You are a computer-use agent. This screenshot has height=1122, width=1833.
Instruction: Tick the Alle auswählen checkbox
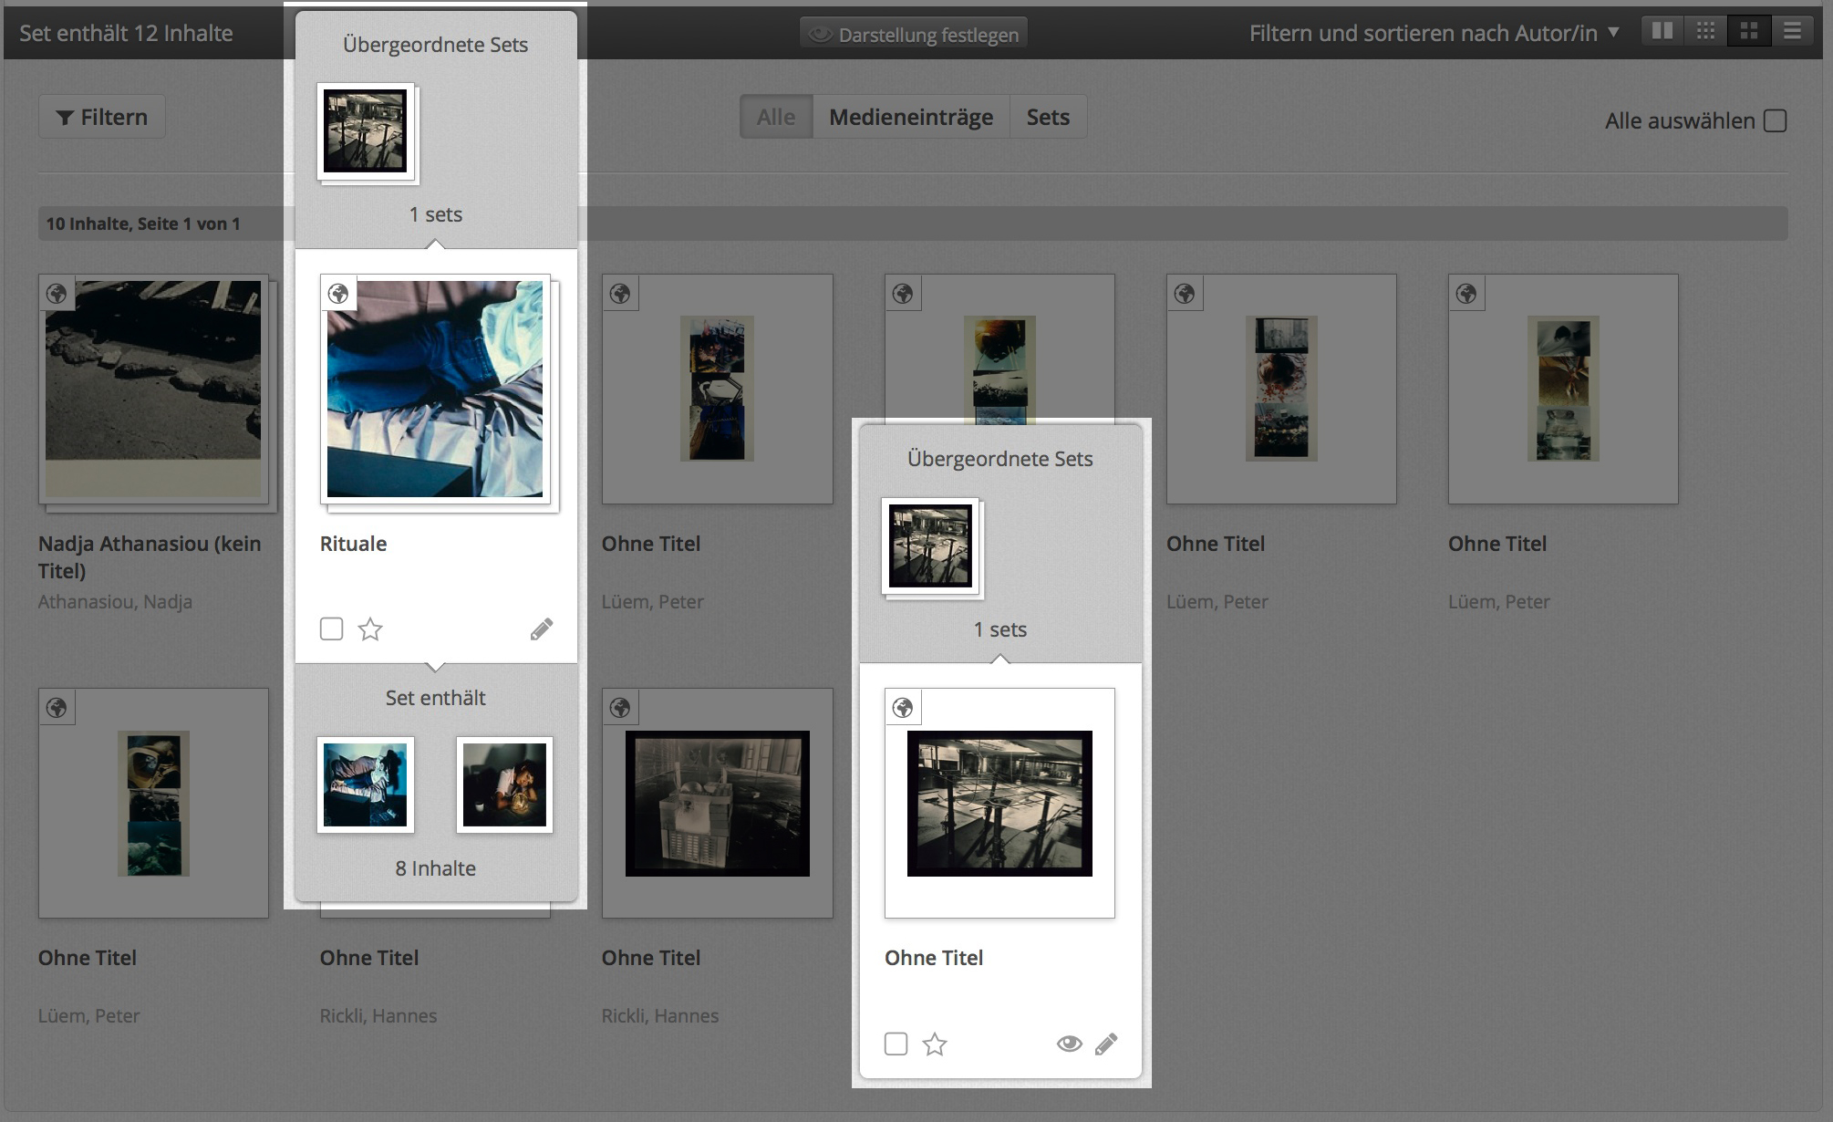coord(1775,120)
